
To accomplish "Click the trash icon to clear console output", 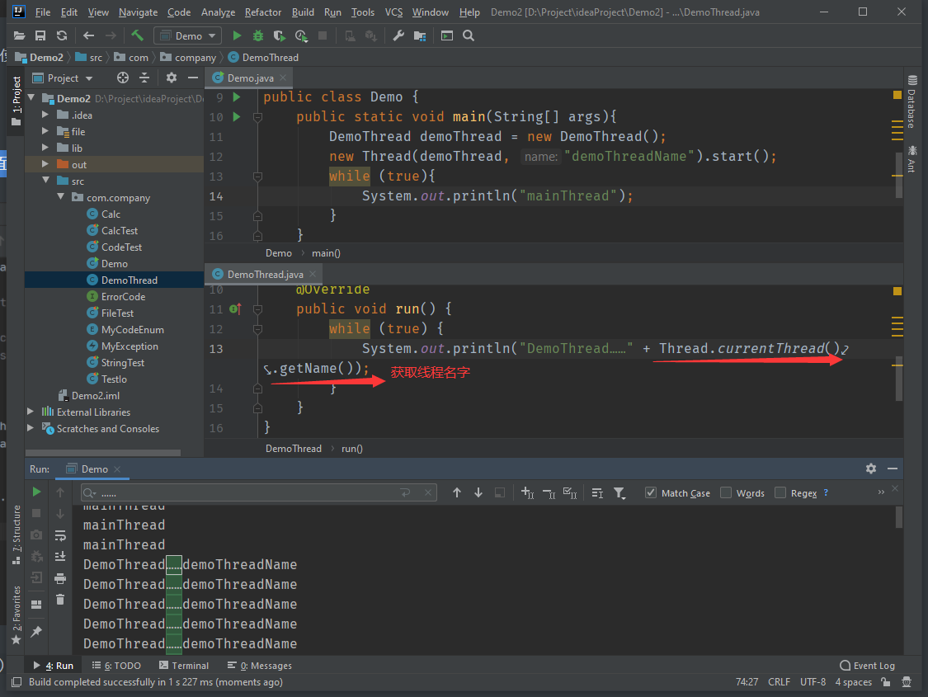I will (60, 600).
